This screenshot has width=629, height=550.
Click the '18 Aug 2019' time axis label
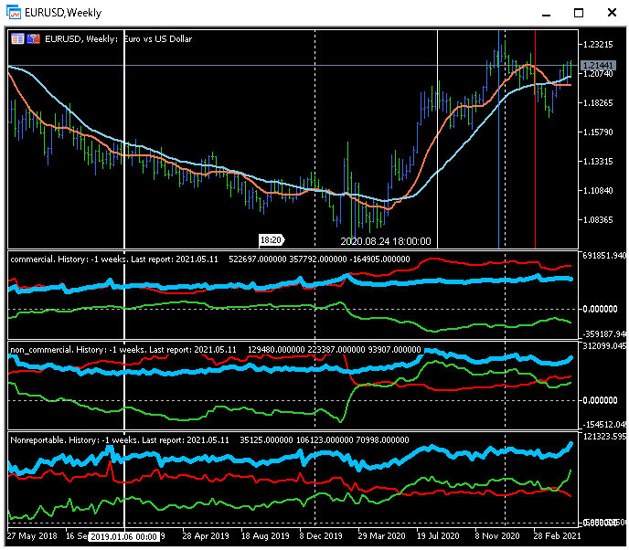[265, 536]
